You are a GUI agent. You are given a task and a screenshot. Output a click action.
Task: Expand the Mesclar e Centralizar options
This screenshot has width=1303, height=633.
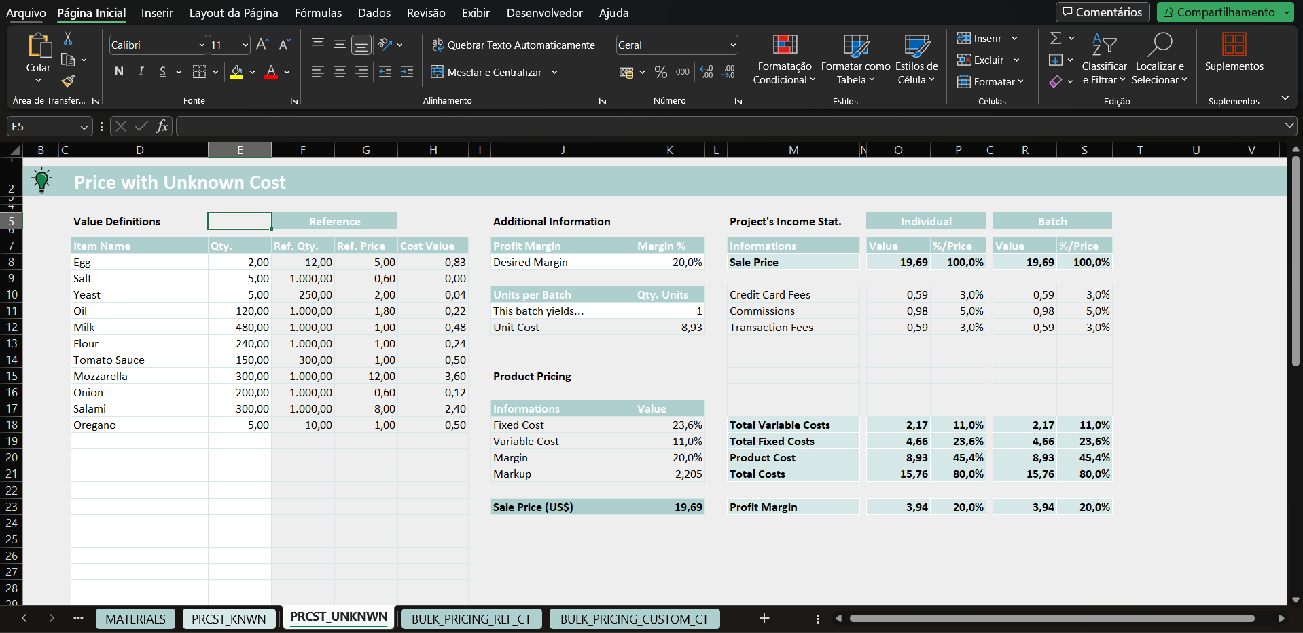pos(554,72)
